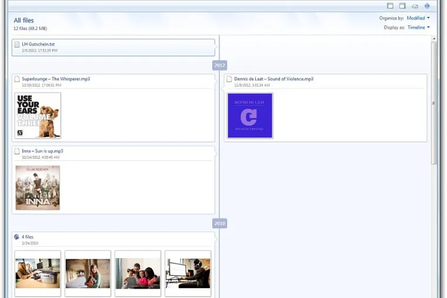
Task: Click the 'Display as:' label
Action: click(394, 28)
